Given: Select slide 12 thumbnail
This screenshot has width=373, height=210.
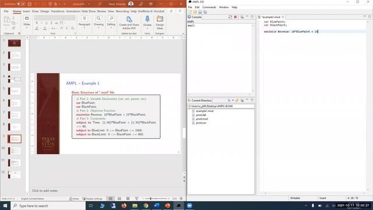Looking at the screenshot, I should pyautogui.click(x=14, y=175).
